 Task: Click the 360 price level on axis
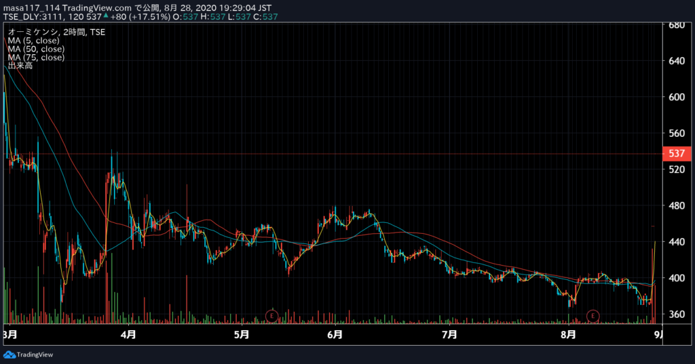677,315
